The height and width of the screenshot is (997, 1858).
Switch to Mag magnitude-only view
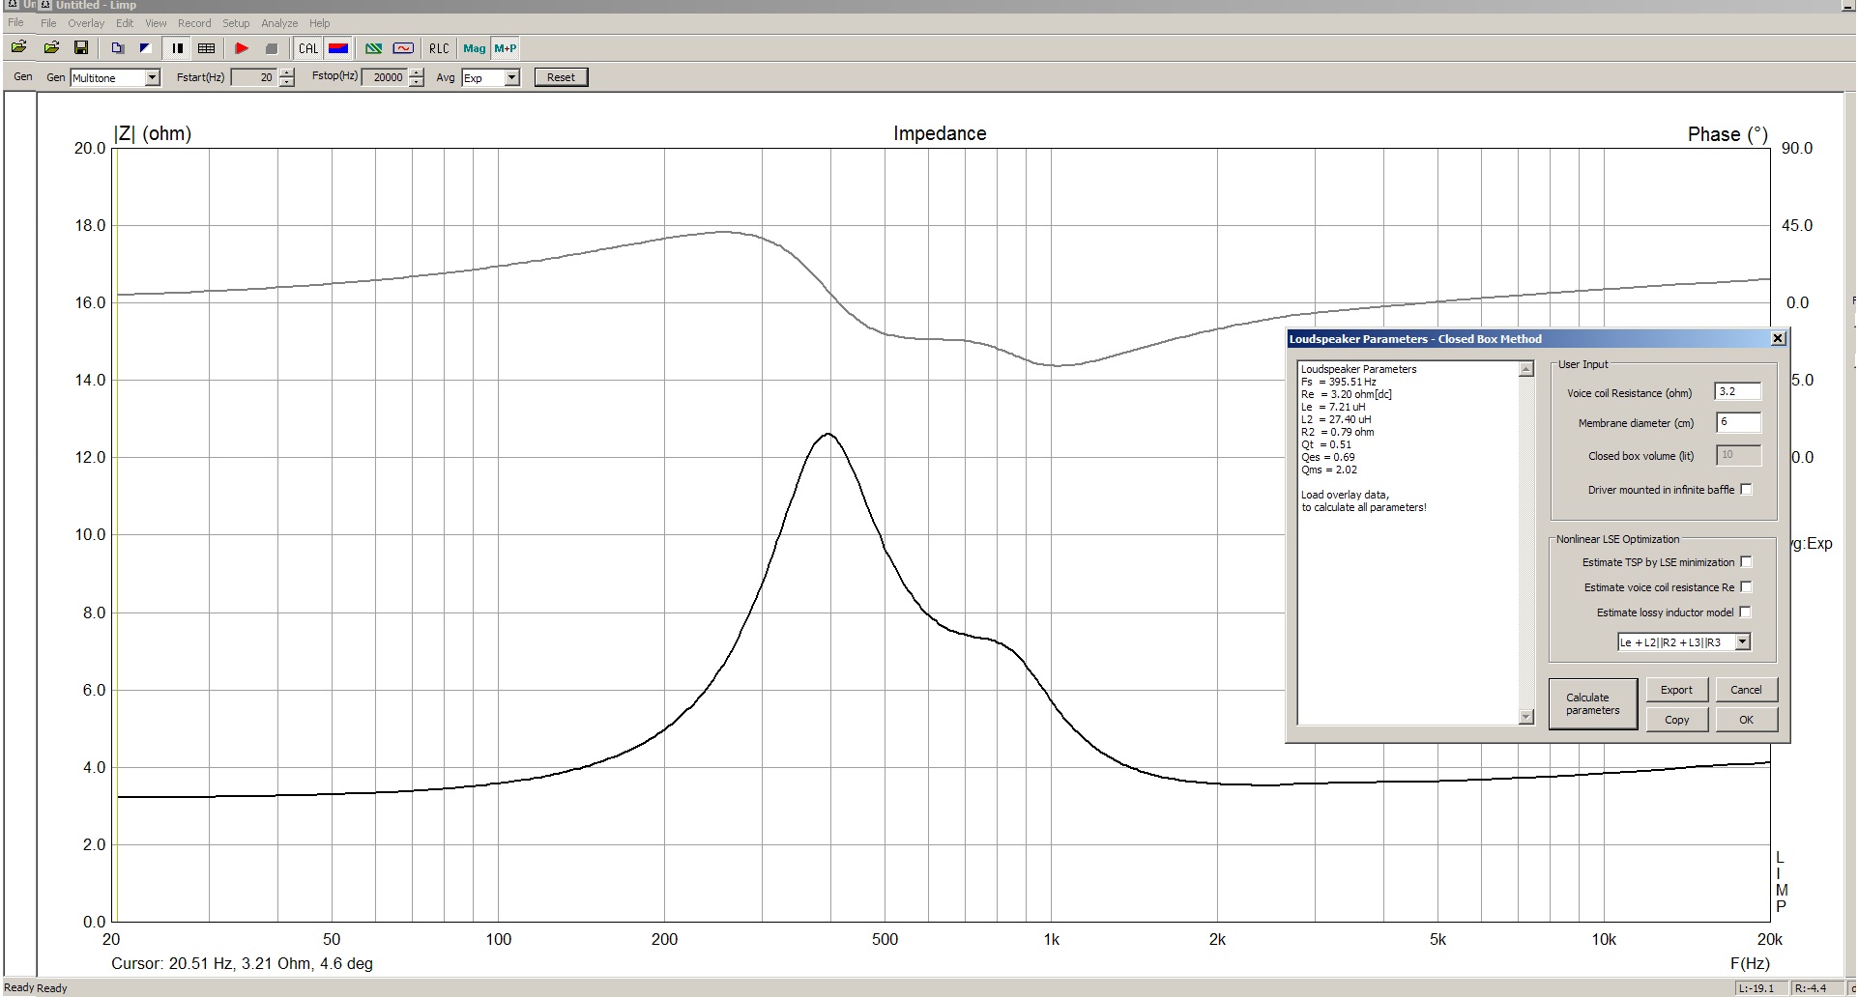pyautogui.click(x=474, y=48)
